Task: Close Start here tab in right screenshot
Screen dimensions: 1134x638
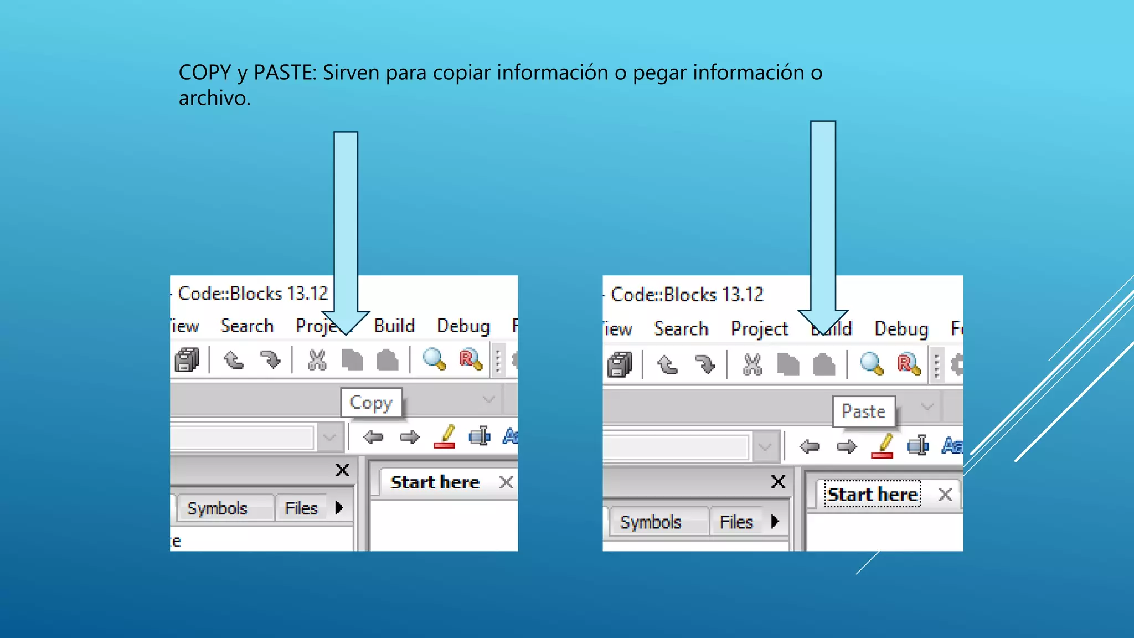Action: point(945,494)
